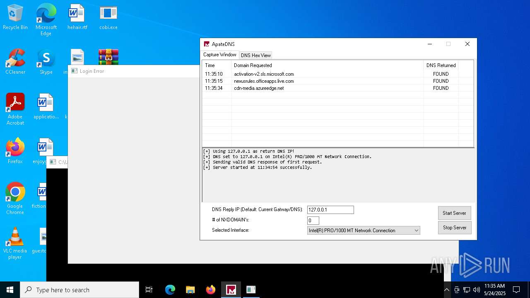Click the 'Server started at 11:34:54' log line

point(258,167)
